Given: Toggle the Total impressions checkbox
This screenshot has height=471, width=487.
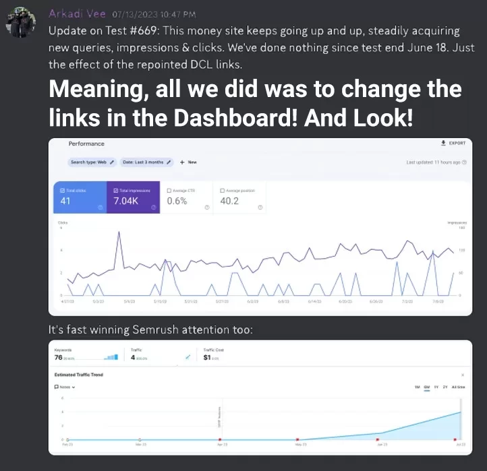Looking at the screenshot, I should point(116,191).
